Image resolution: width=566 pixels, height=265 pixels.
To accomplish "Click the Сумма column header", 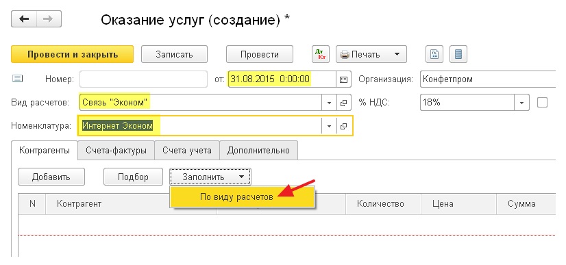I will 526,203.
